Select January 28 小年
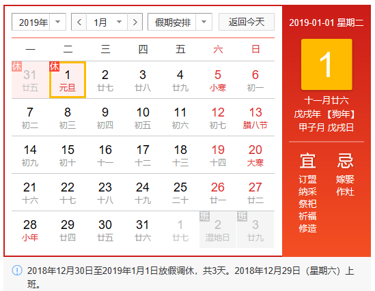This screenshot has height=291, width=375. (x=30, y=230)
